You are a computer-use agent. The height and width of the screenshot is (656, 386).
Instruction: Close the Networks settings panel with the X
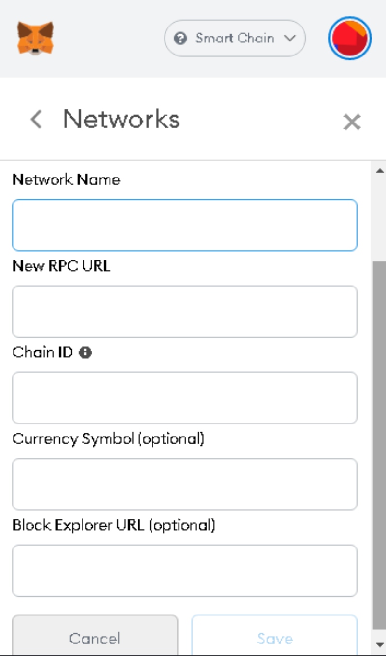352,122
